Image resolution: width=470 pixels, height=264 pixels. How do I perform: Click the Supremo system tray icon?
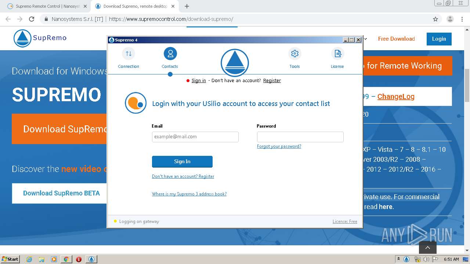coord(406,259)
